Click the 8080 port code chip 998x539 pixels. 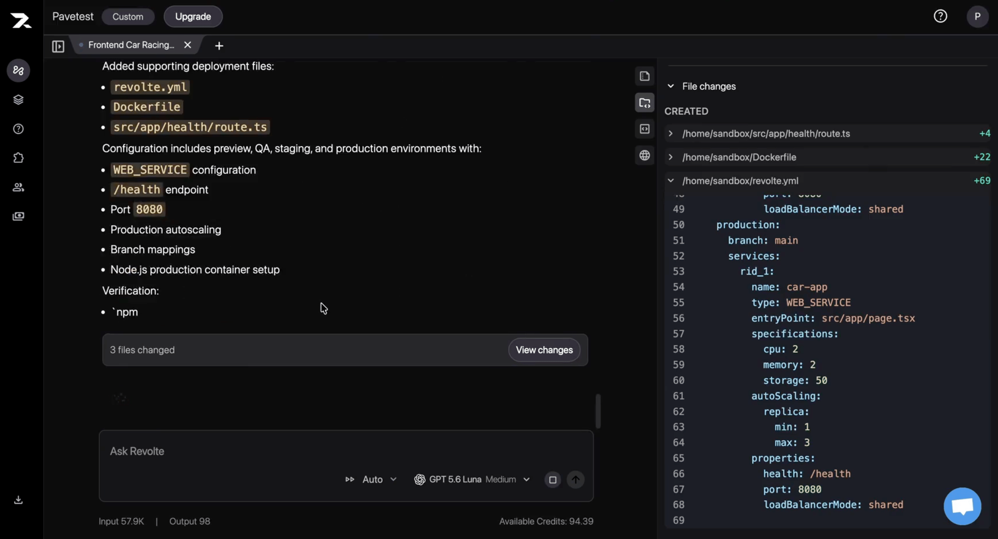click(x=149, y=209)
